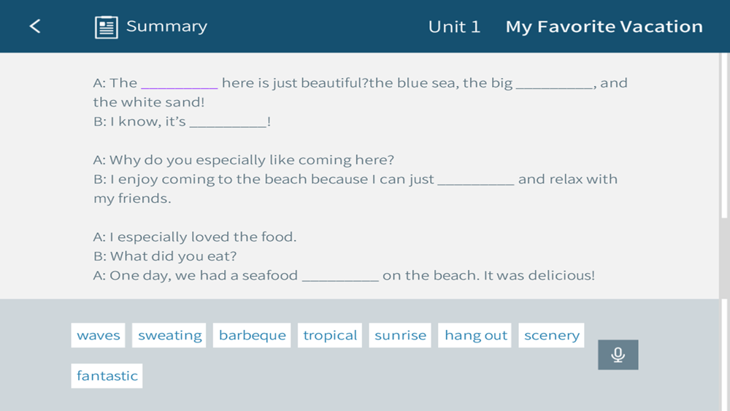Select the word 'sweating'
Image resolution: width=730 pixels, height=411 pixels.
(x=169, y=335)
